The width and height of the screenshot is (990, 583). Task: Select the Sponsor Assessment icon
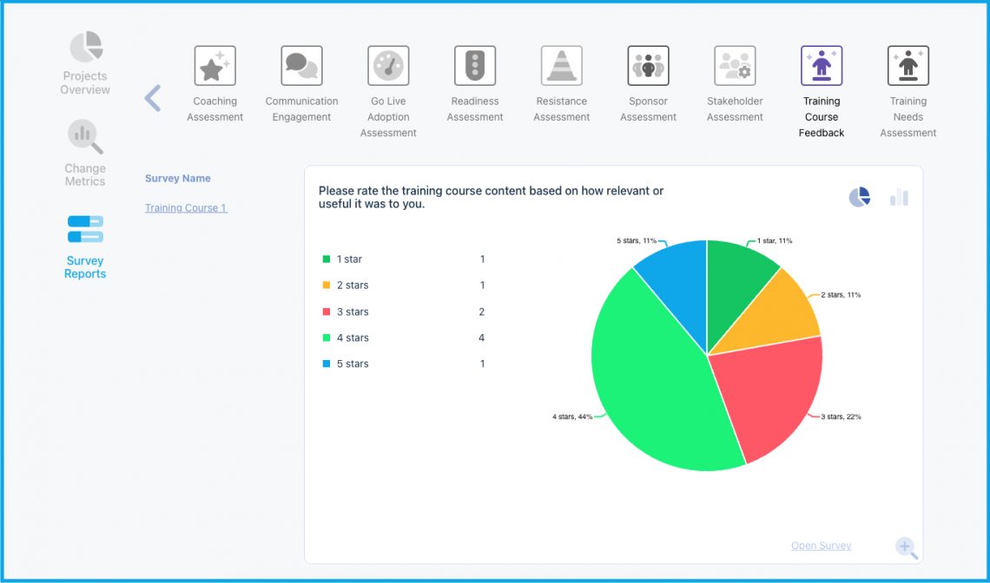point(648,65)
